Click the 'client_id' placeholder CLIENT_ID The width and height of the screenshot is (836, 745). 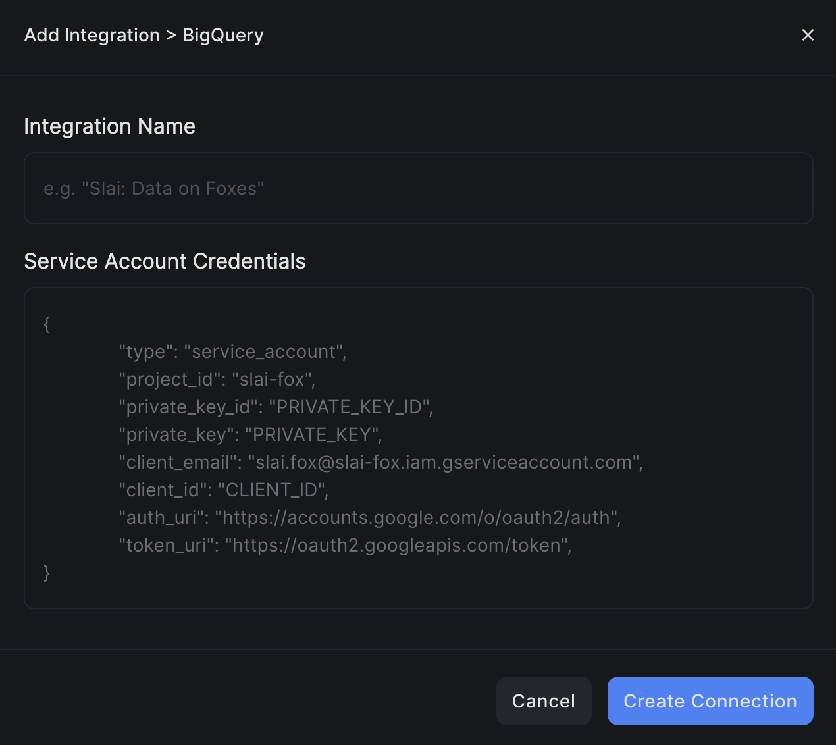(223, 490)
